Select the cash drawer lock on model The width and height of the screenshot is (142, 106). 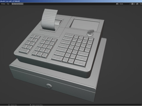49,86
